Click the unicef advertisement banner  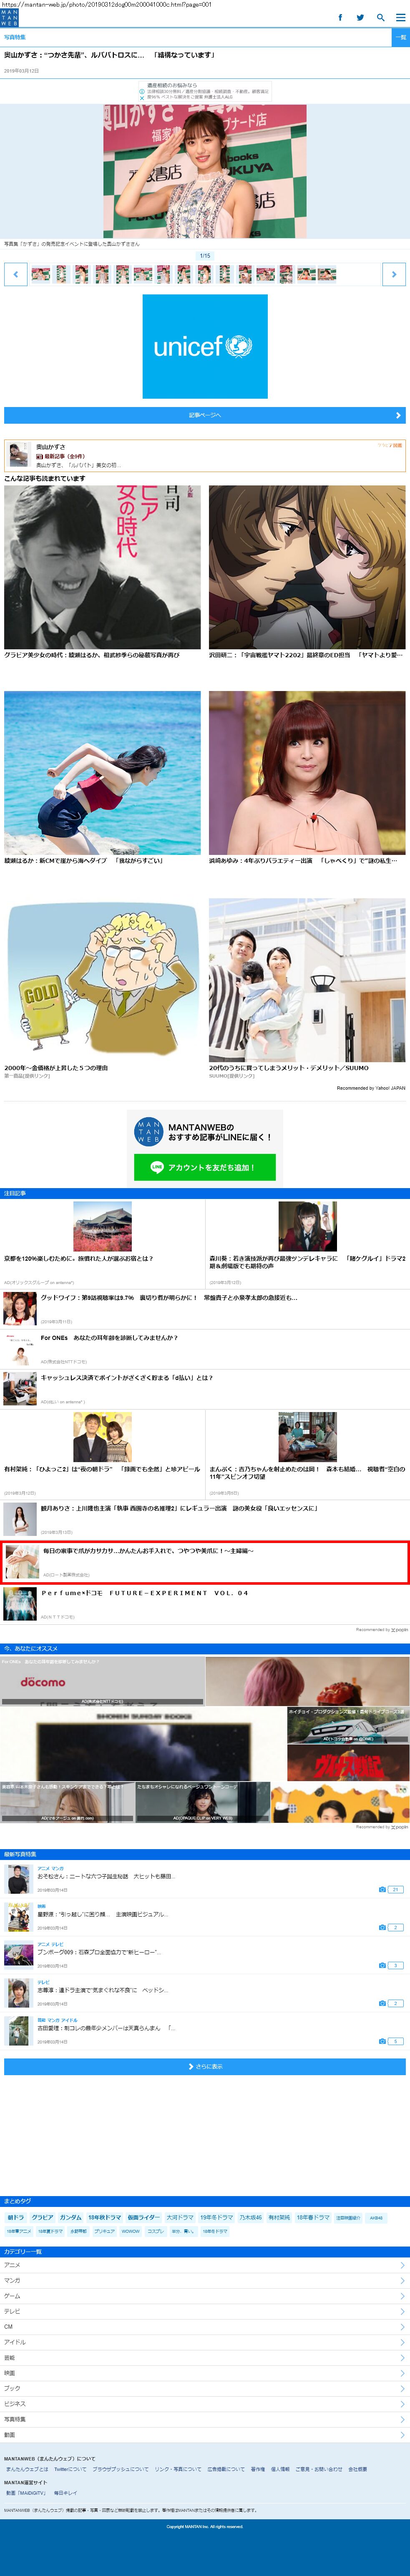click(205, 346)
